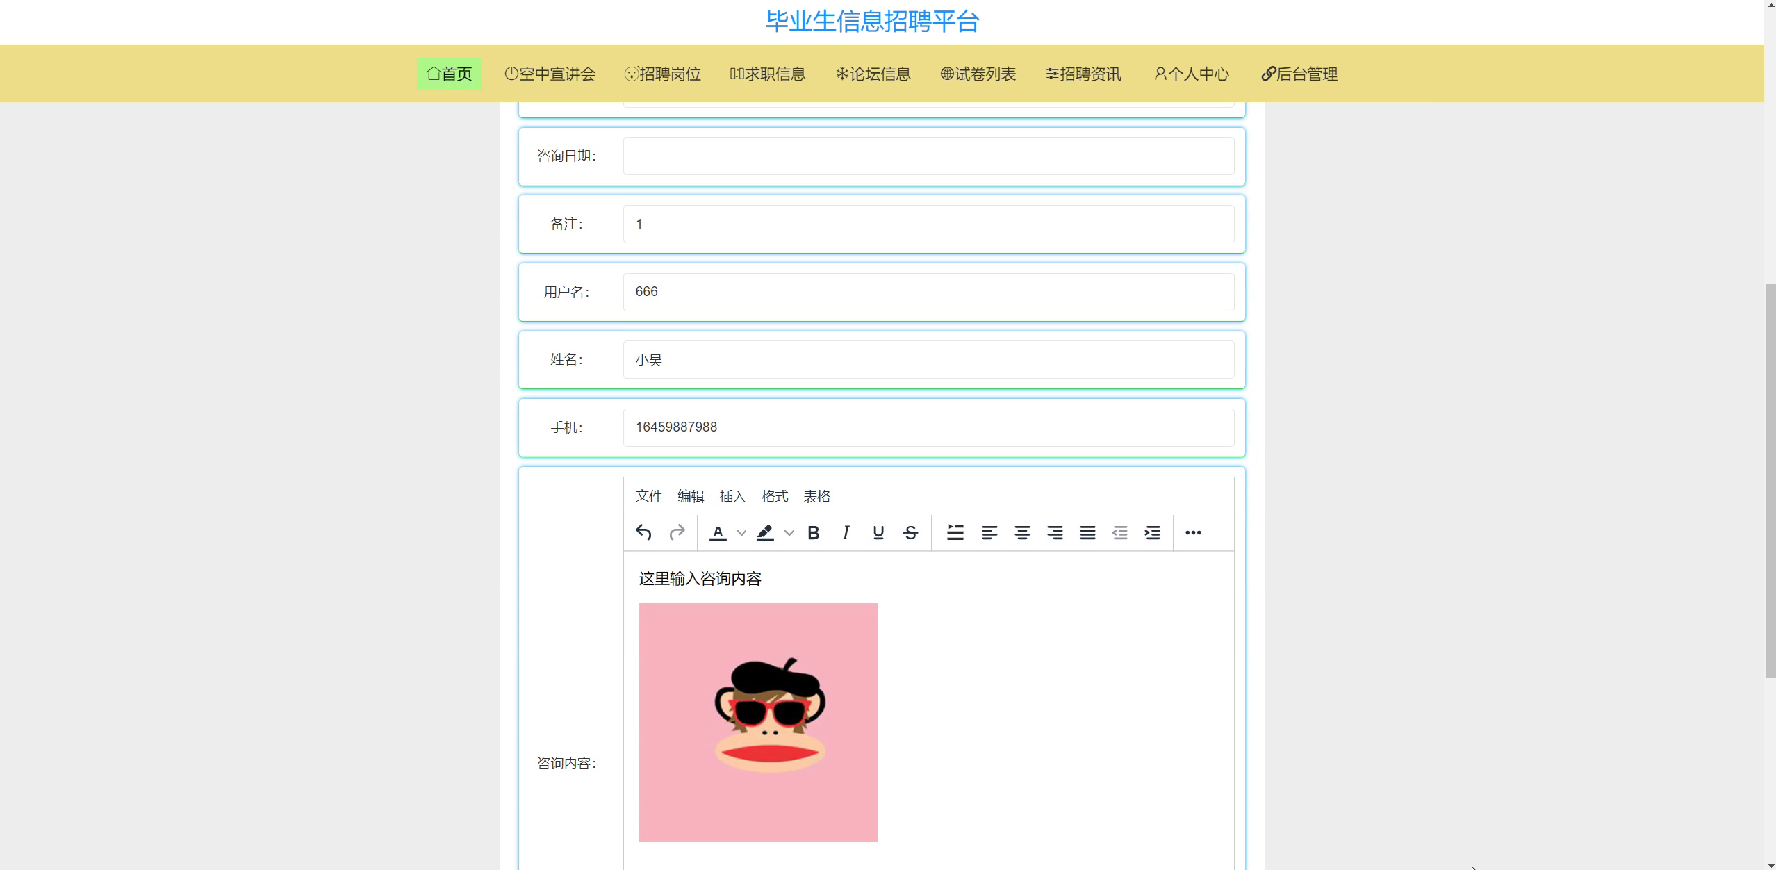Open the 编辑 editor menu
The height and width of the screenshot is (870, 1776).
(x=691, y=496)
